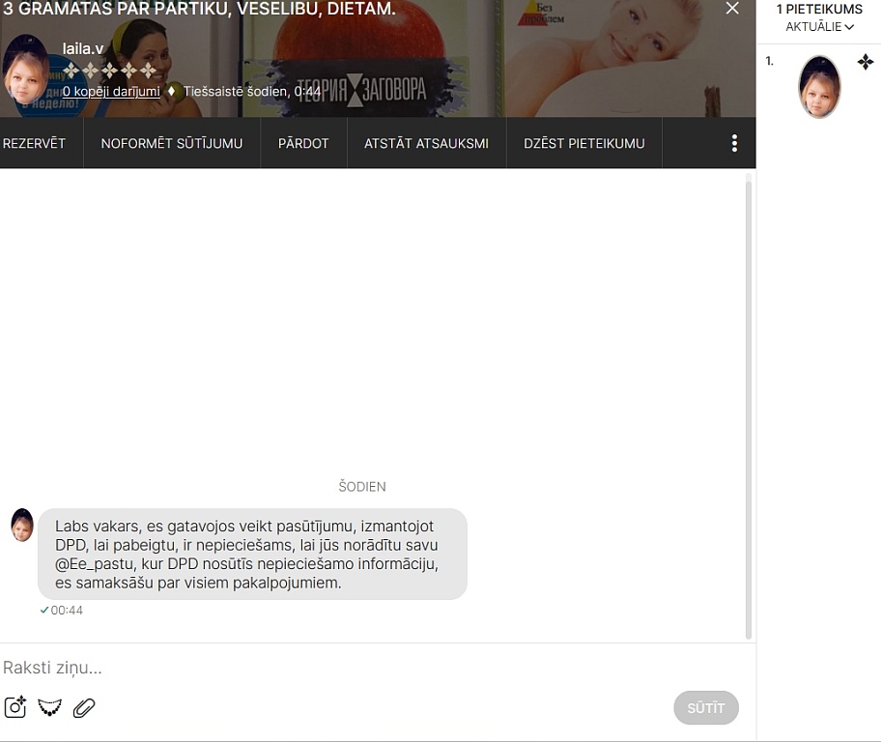Select applicant thumbnail in the sidebar list
The image size is (881, 742).
[819, 87]
